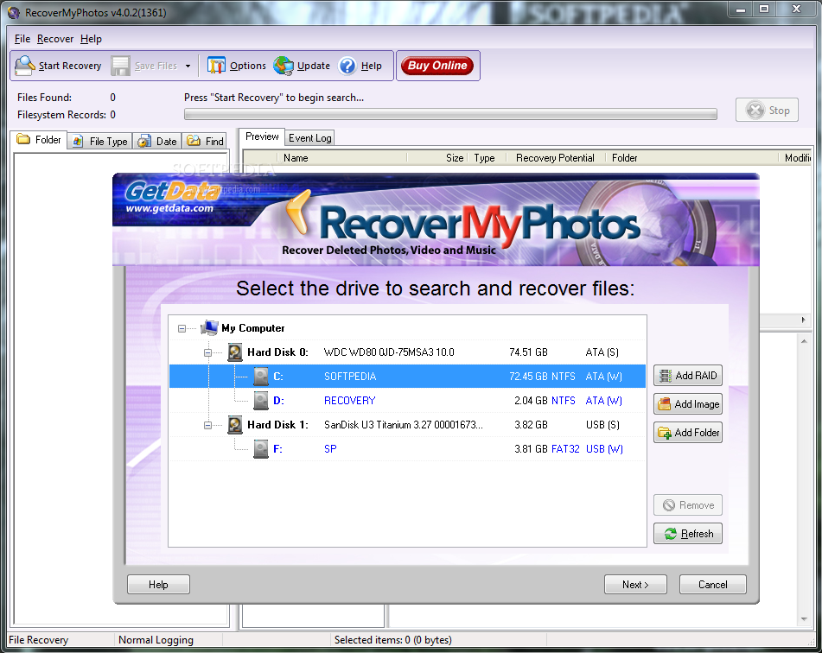Select the Event Log tab
The image size is (822, 653).
(309, 138)
